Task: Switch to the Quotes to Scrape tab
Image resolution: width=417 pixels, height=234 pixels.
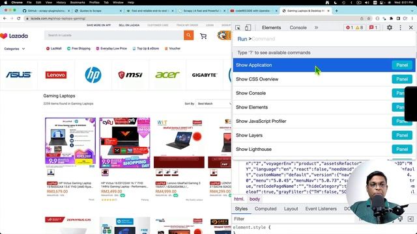Action: 98,10
